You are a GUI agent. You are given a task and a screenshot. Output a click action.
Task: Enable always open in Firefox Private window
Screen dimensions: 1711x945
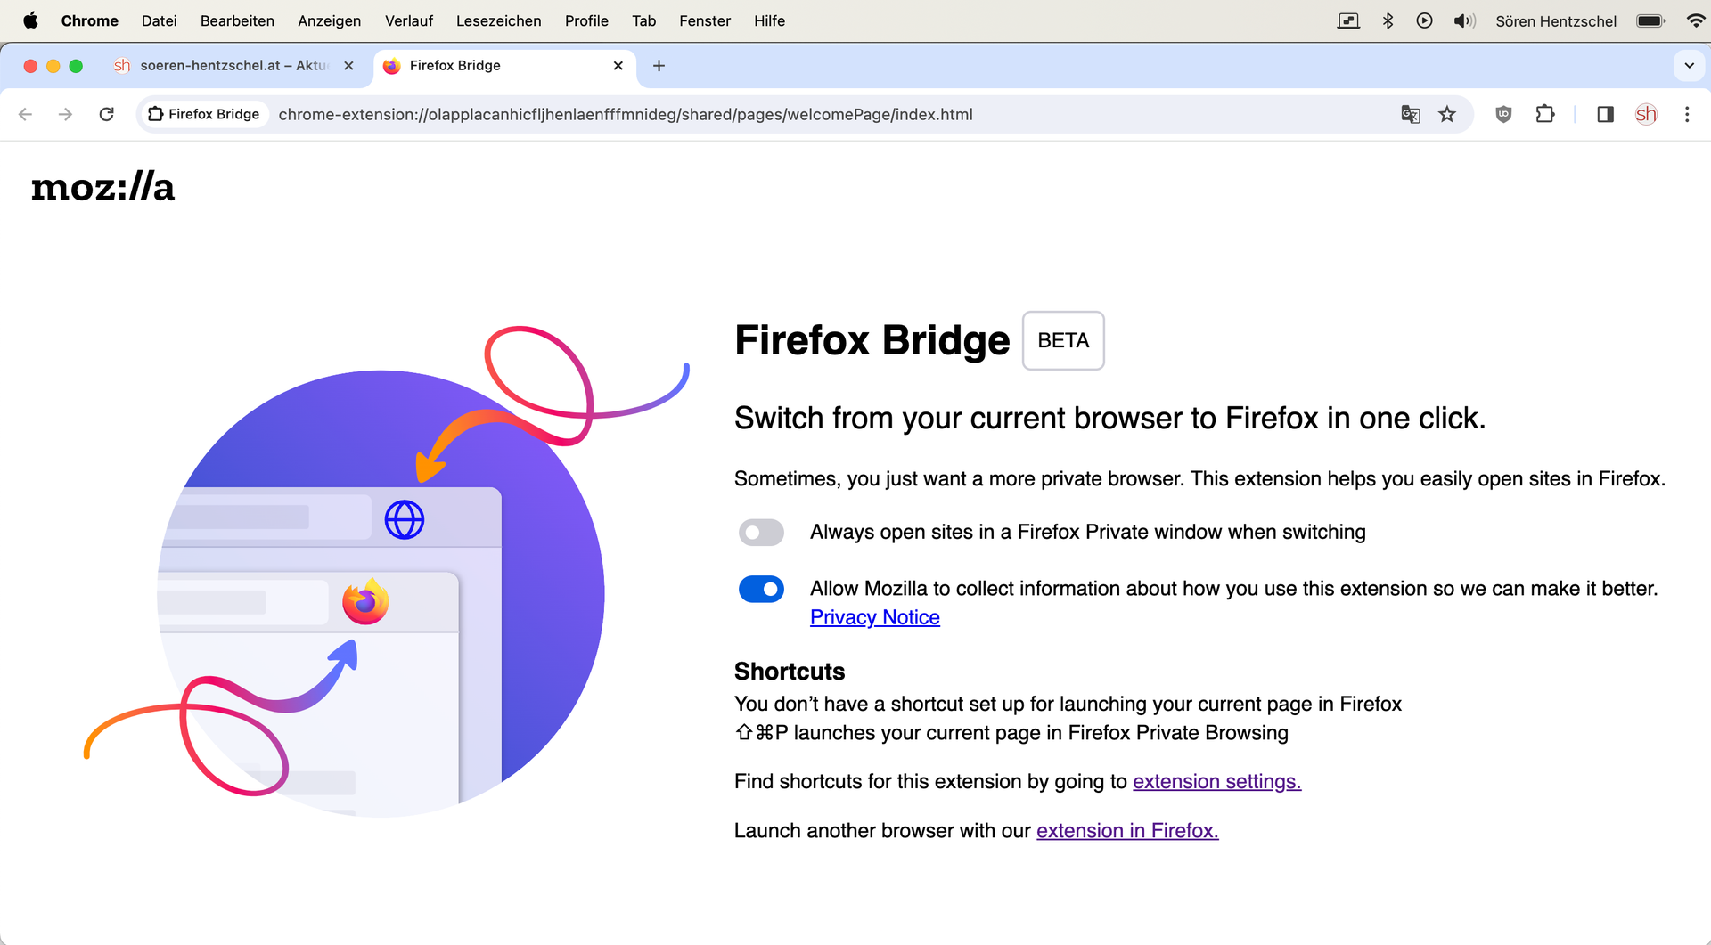pyautogui.click(x=761, y=533)
